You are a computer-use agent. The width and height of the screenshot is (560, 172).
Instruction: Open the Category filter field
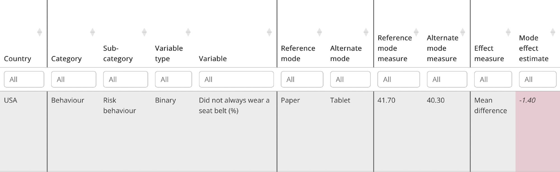tap(73, 79)
